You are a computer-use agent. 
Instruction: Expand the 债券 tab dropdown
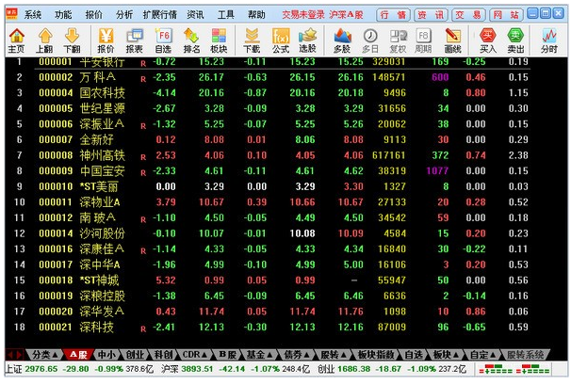coord(297,354)
